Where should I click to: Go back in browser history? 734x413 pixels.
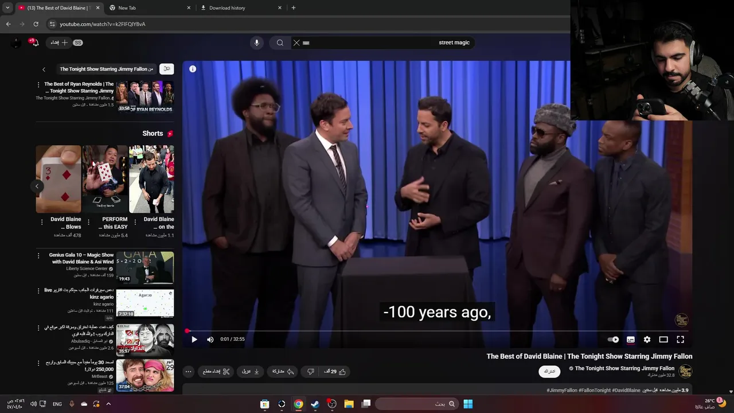(8, 24)
